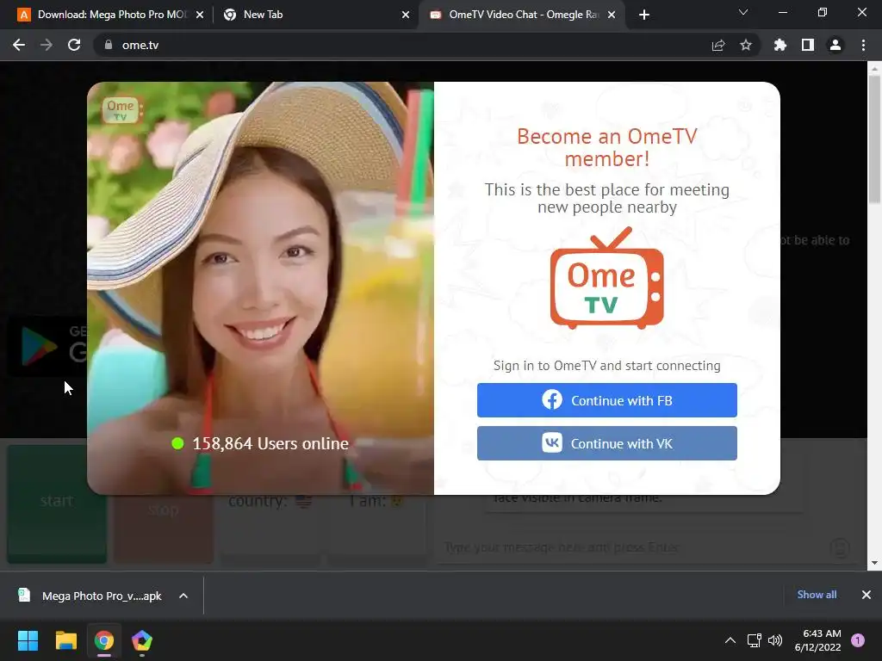
Task: Select the OmeTV Video Chat tab
Action: click(x=522, y=15)
